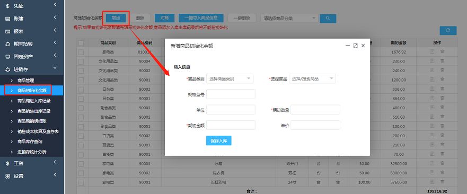Click the 一键删除 button
The width and height of the screenshot is (467, 194).
[x=242, y=18]
